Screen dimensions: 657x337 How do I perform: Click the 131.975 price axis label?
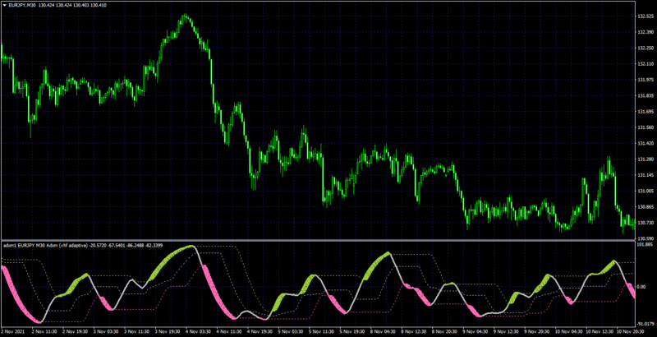[645, 80]
